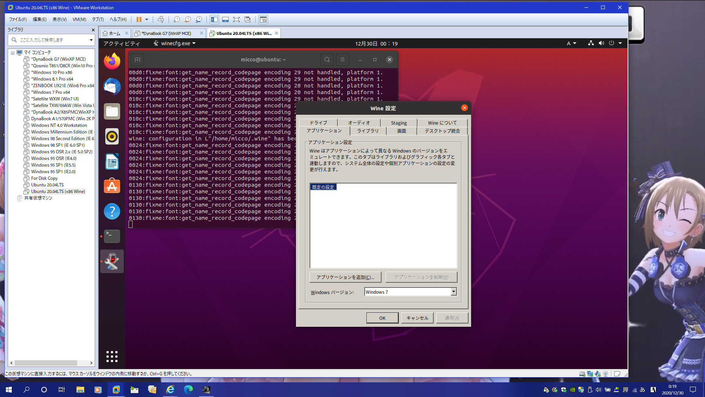Open the ホーム tab
The image size is (705, 397).
(x=115, y=33)
